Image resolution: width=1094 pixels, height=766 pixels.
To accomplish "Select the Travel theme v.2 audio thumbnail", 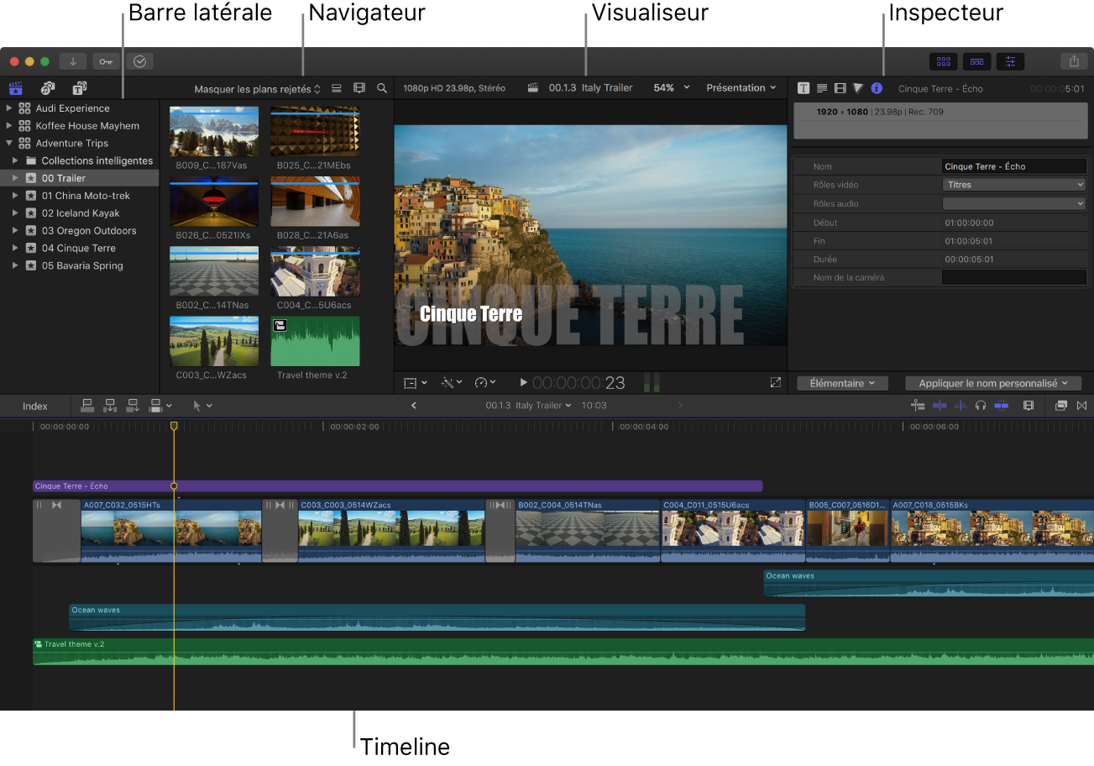I will pos(315,341).
